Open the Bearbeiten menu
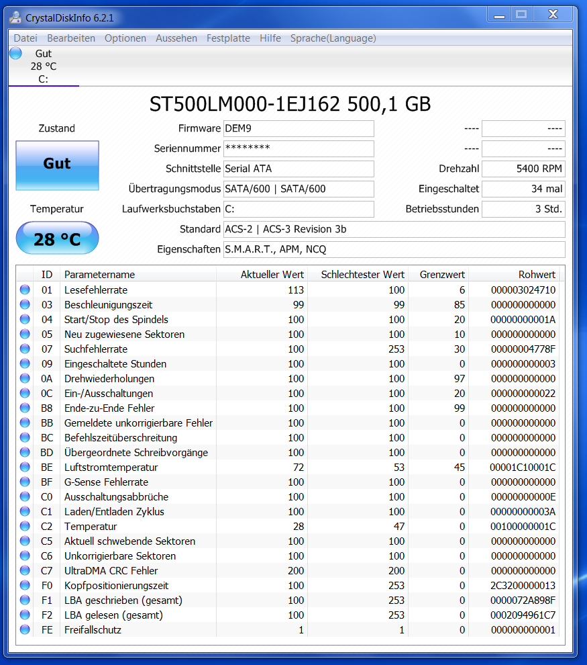The width and height of the screenshot is (587, 665). click(x=71, y=38)
